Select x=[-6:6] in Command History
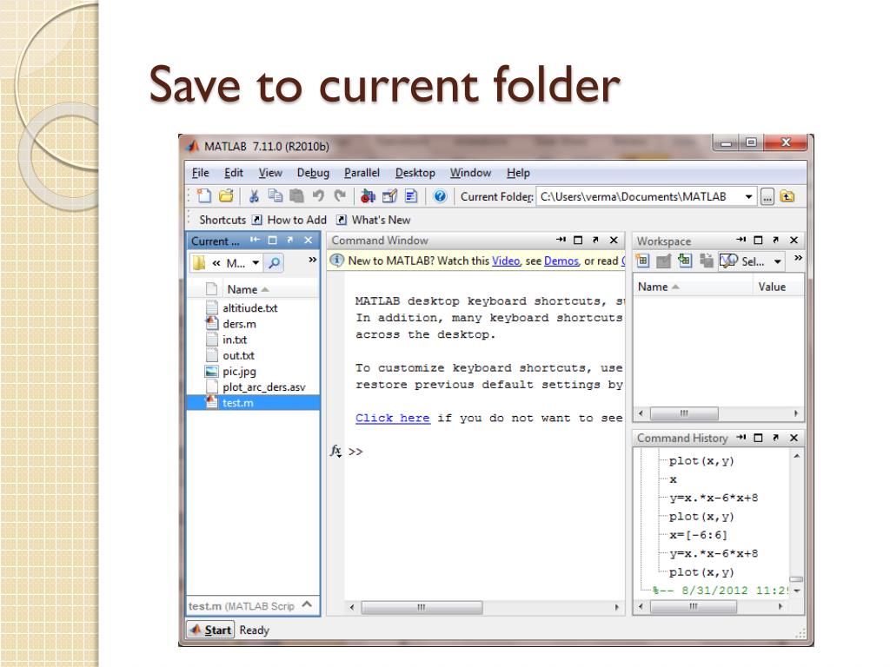The image size is (890, 667). (x=698, y=535)
